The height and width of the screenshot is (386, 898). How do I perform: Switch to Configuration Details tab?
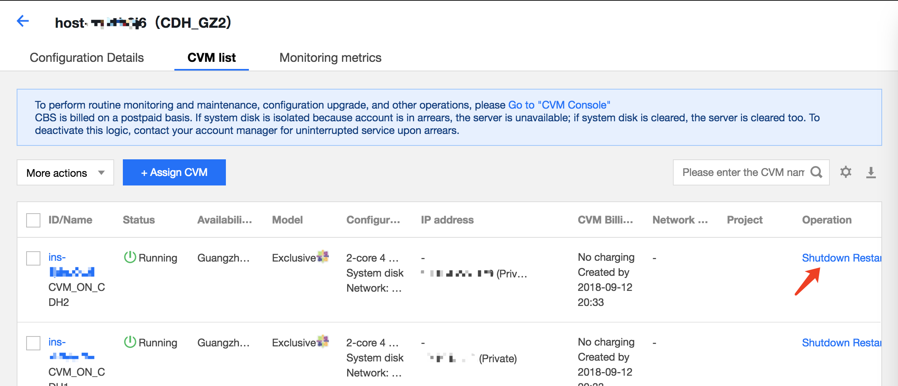[x=87, y=58]
